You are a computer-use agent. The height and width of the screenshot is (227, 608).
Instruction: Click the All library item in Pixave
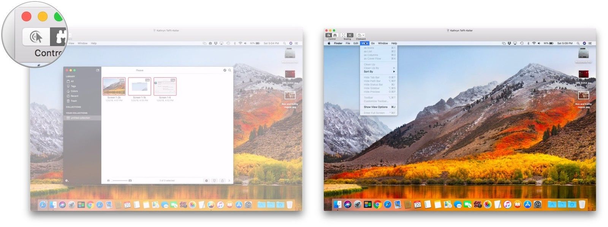72,81
